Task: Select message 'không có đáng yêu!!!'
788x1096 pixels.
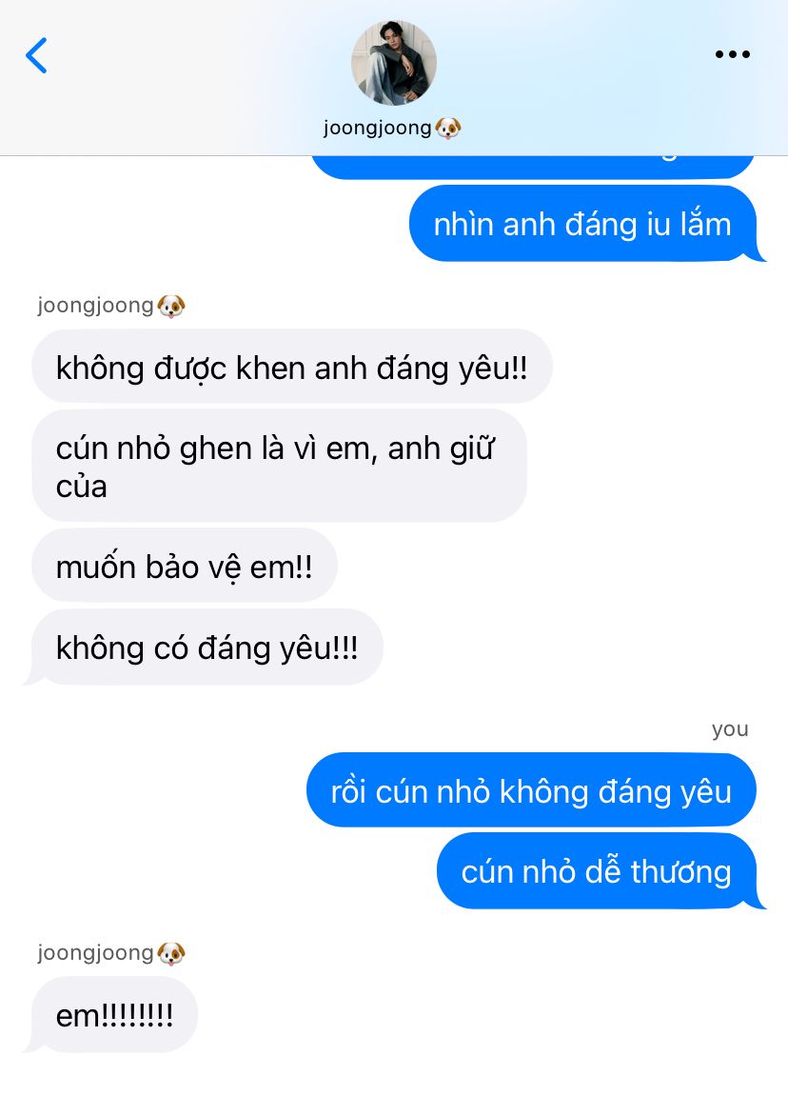Action: point(204,648)
